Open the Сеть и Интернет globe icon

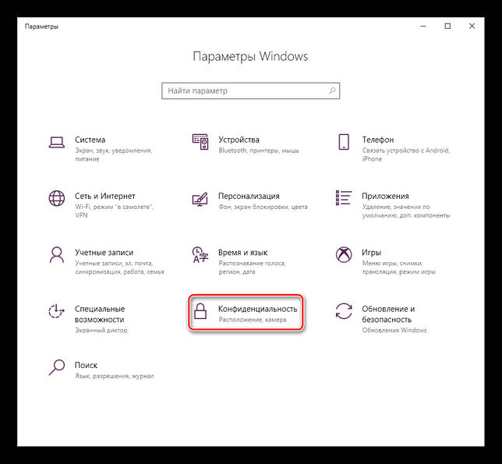point(57,198)
